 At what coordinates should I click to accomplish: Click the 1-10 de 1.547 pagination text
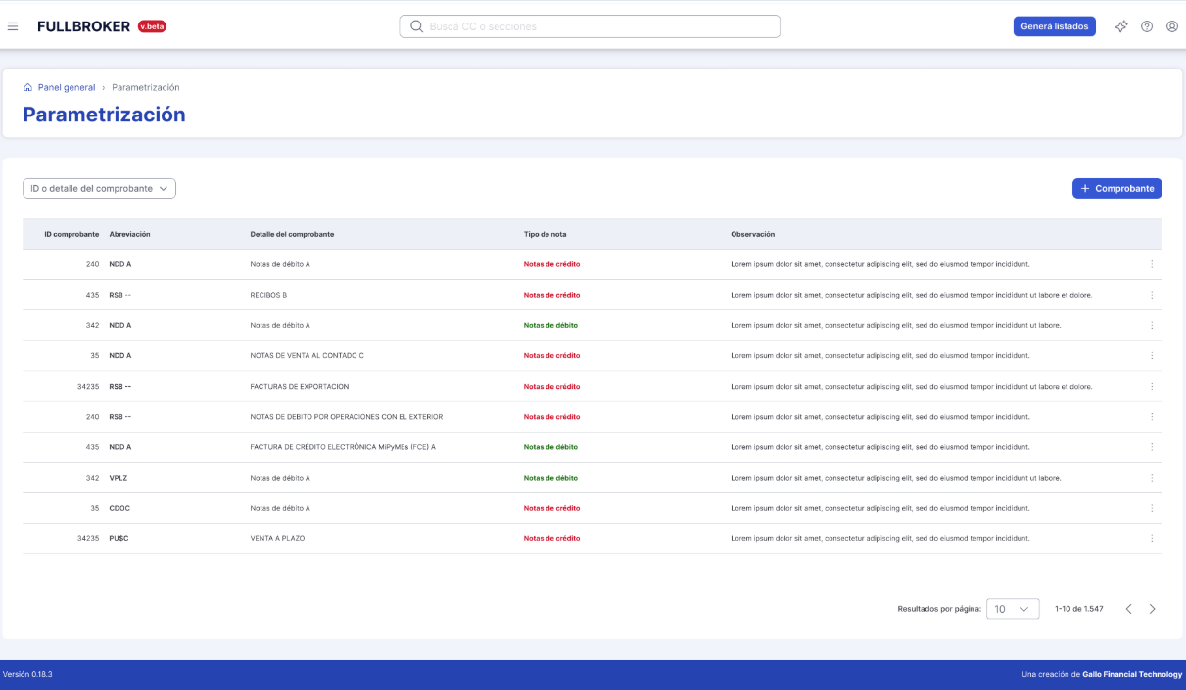1079,609
